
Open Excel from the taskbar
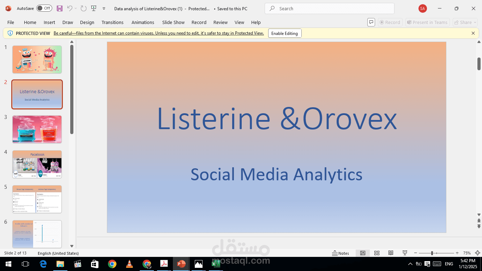(216, 264)
